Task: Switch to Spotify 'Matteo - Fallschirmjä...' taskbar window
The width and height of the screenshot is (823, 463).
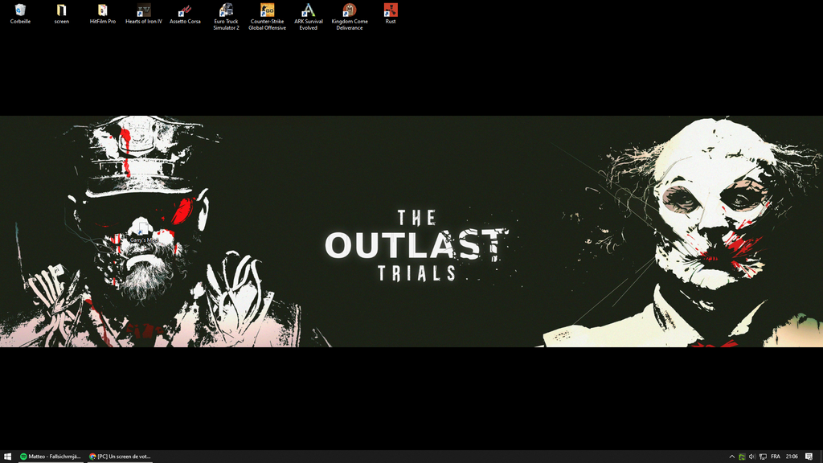Action: [51, 457]
